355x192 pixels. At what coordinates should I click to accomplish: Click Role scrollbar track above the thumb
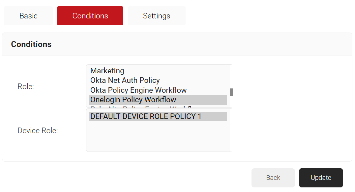tap(231, 76)
